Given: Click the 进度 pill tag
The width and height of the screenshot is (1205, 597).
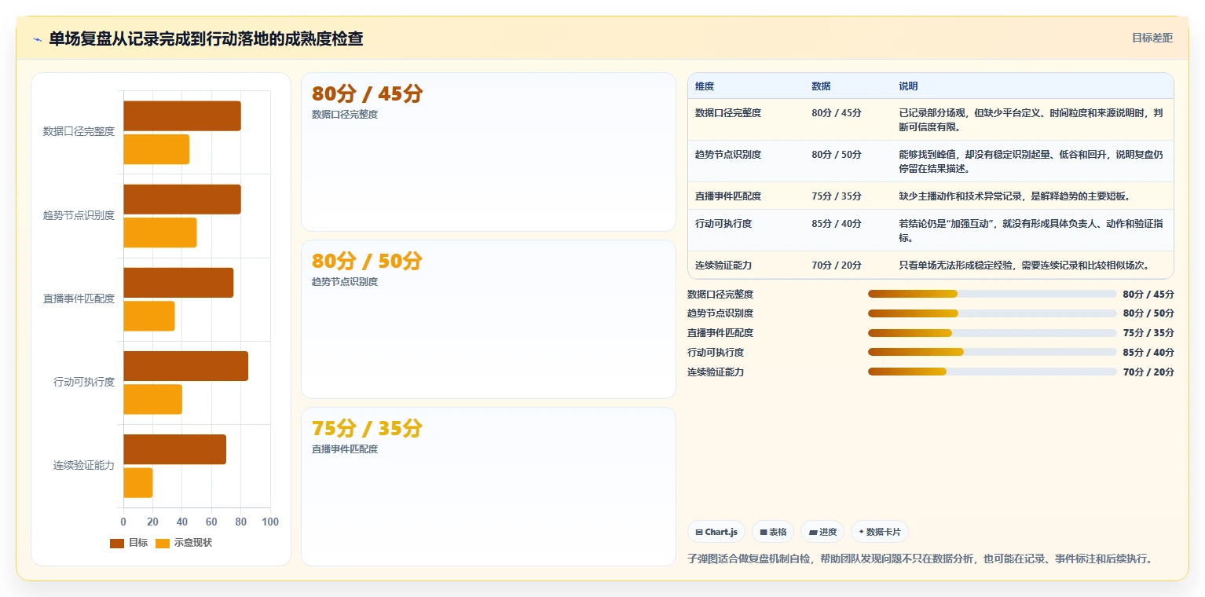Looking at the screenshot, I should pyautogui.click(x=822, y=532).
